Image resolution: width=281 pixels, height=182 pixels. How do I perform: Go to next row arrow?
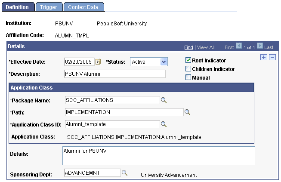260,46
